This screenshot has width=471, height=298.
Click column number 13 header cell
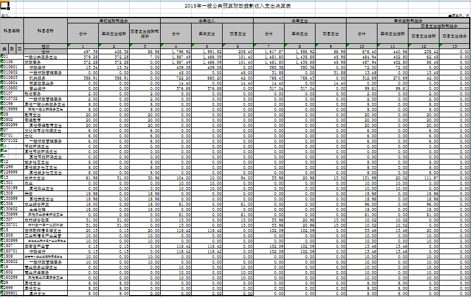455,46
